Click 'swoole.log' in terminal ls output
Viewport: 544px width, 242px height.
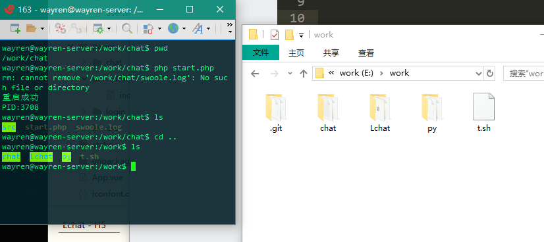pos(99,127)
